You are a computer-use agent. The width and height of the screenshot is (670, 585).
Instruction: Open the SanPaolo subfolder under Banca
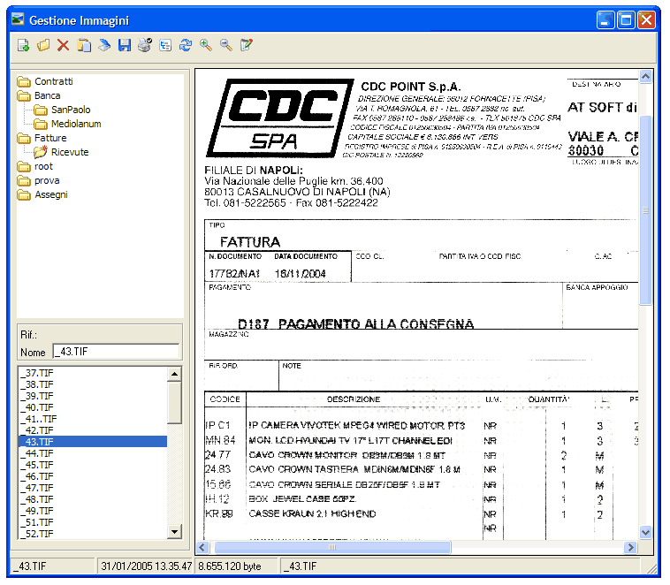pyautogui.click(x=70, y=110)
